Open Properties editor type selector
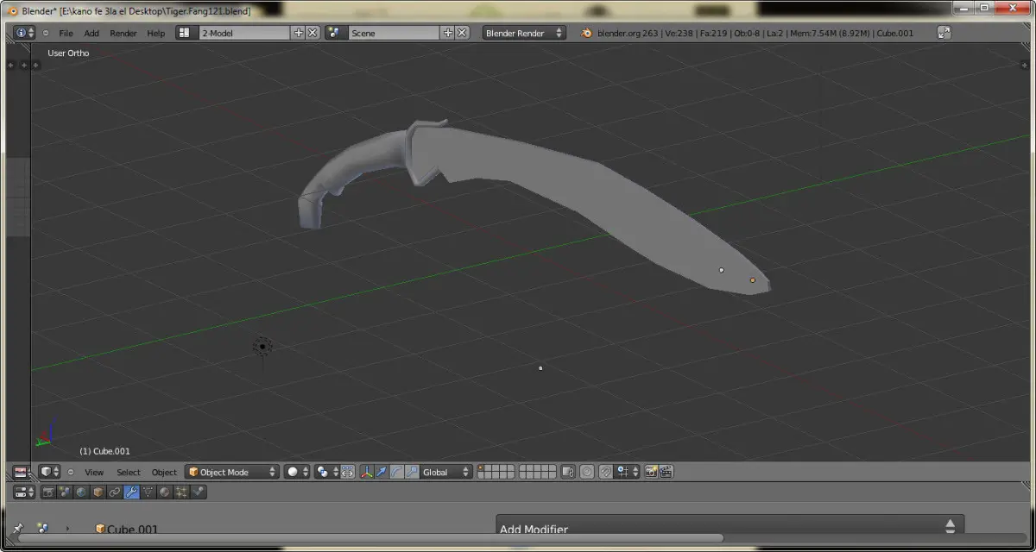This screenshot has height=552, width=1036. point(23,492)
